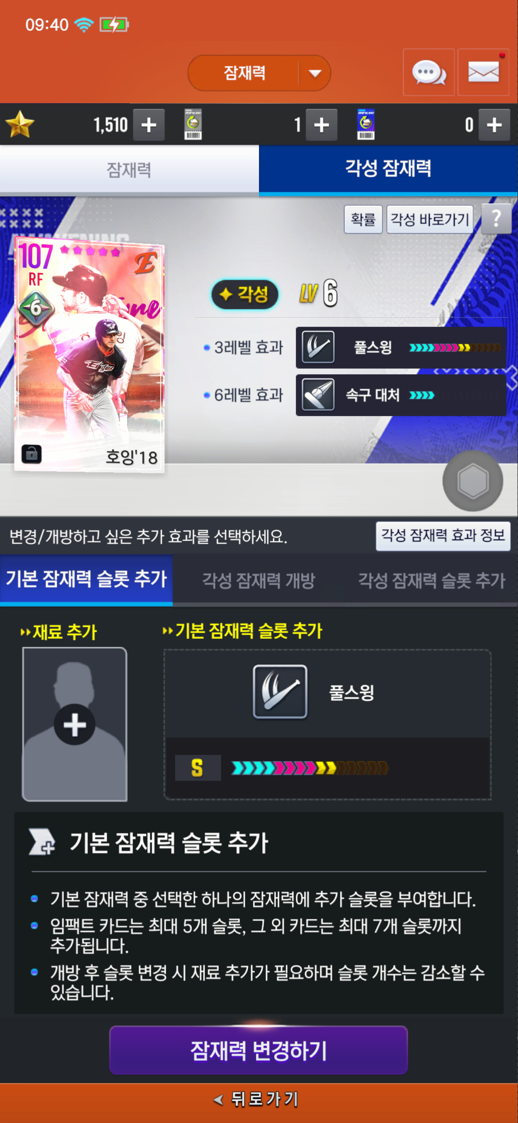518x1123 pixels.
Task: Tap the lock icon on player card
Action: click(31, 454)
